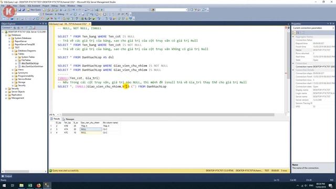Screen dimensions: 336x189
Task: Select the Synonyms folder
Action: click(23, 73)
